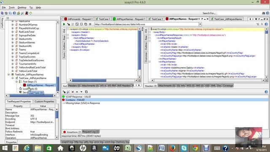Click red AllPlayerNames - Request 1 icon in tree
270x152 pixels.
(x=24, y=85)
